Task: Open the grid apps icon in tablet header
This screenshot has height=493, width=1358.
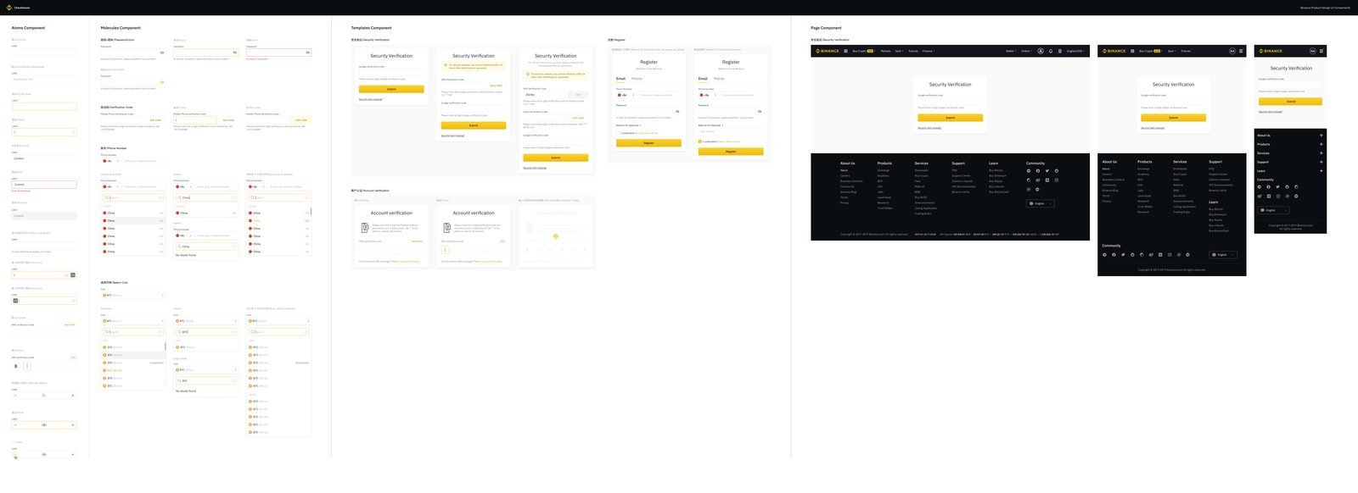Action: click(1132, 51)
